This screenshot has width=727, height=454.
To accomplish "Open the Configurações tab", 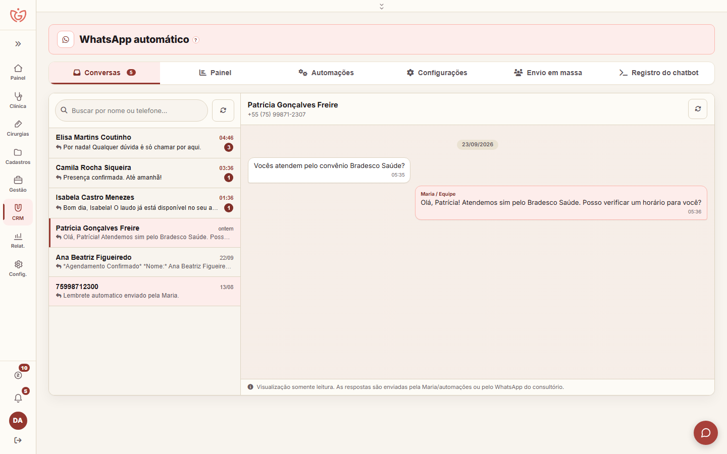I will tap(437, 73).
